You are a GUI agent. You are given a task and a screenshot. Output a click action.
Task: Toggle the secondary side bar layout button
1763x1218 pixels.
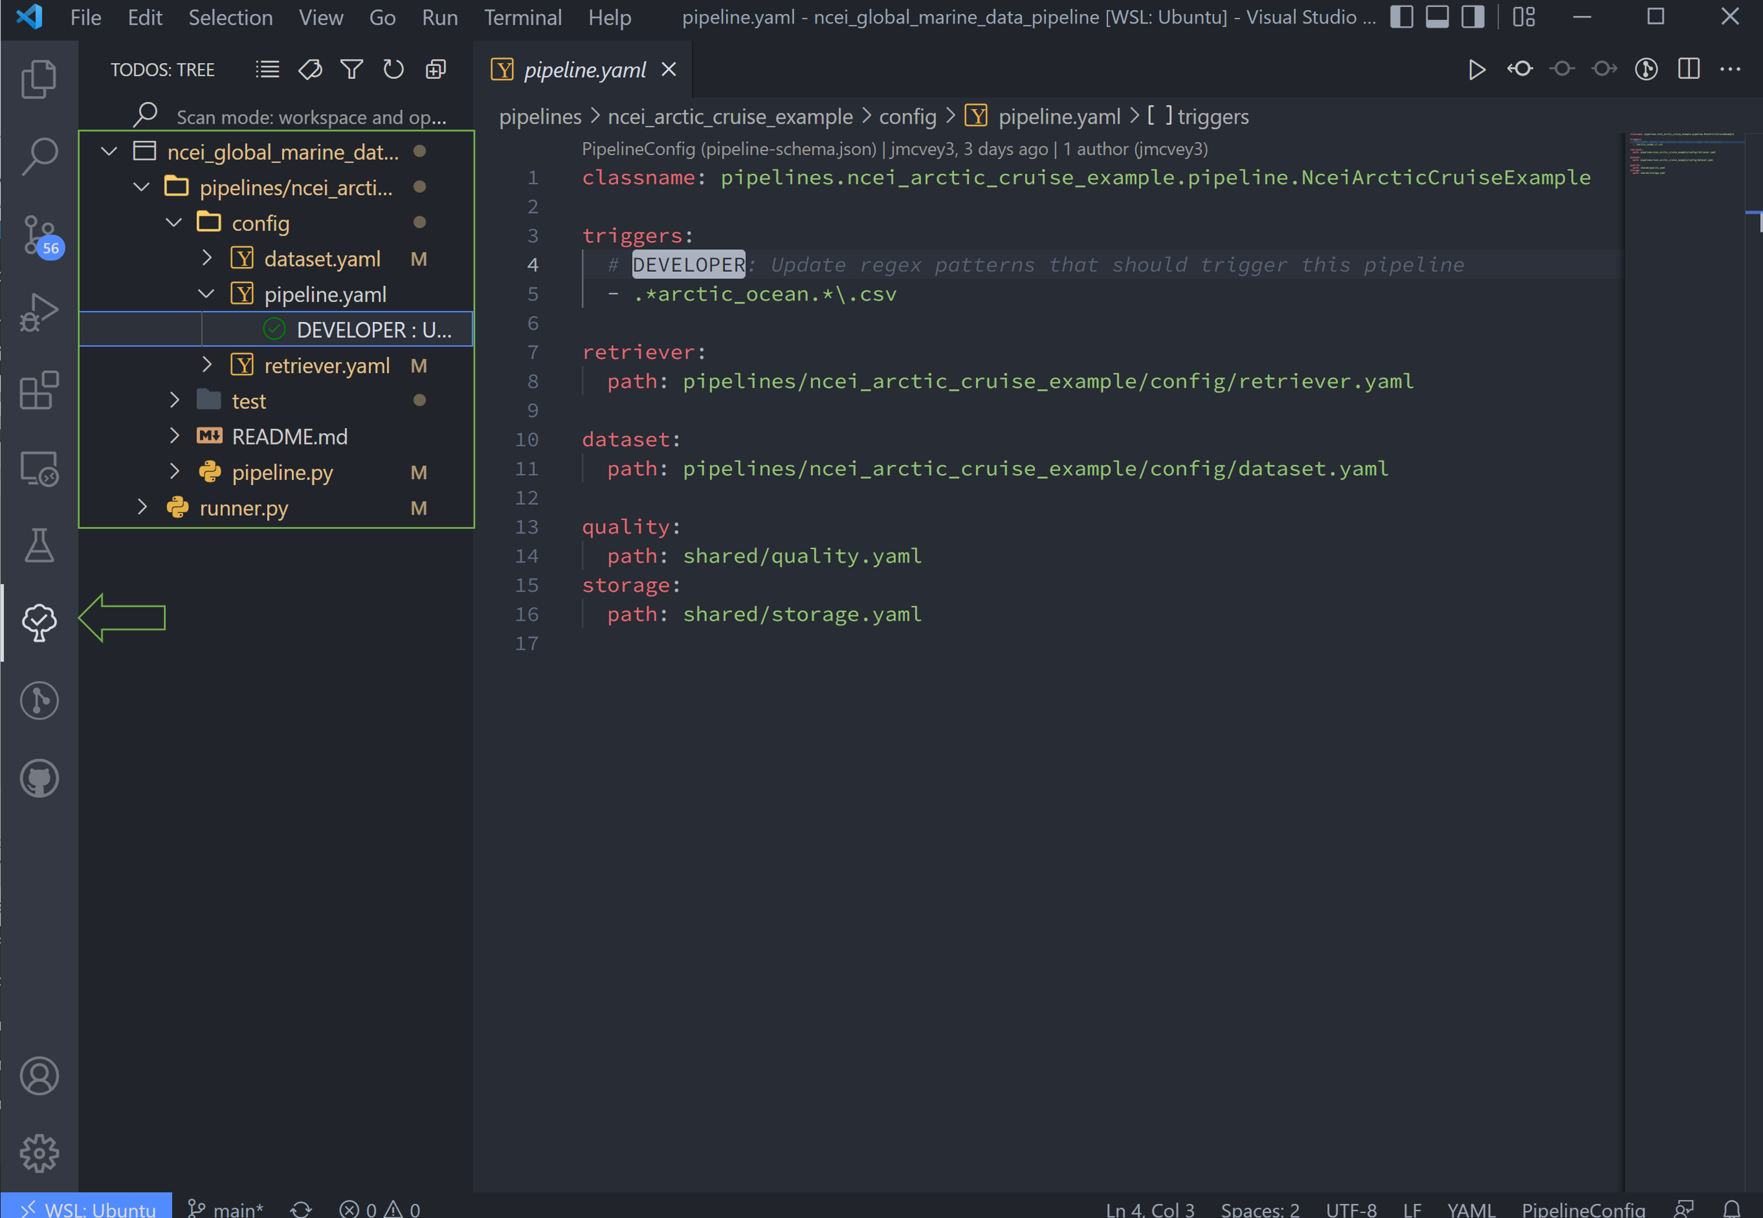tap(1472, 17)
